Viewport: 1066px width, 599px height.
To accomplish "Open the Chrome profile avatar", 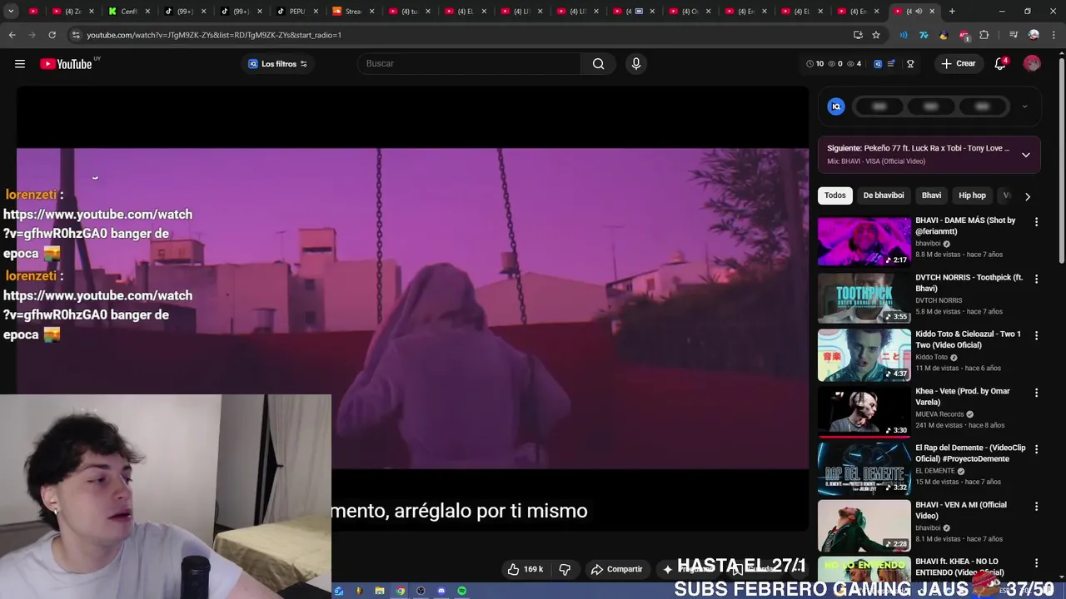I will point(1034,35).
